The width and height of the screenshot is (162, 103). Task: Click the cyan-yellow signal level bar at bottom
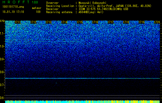pos(83,101)
